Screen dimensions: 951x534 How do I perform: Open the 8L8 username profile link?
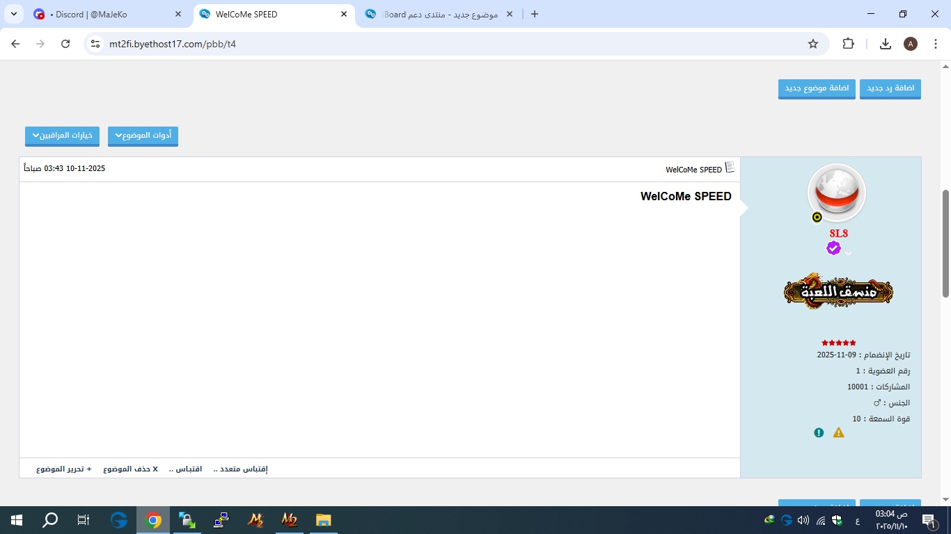tap(838, 234)
